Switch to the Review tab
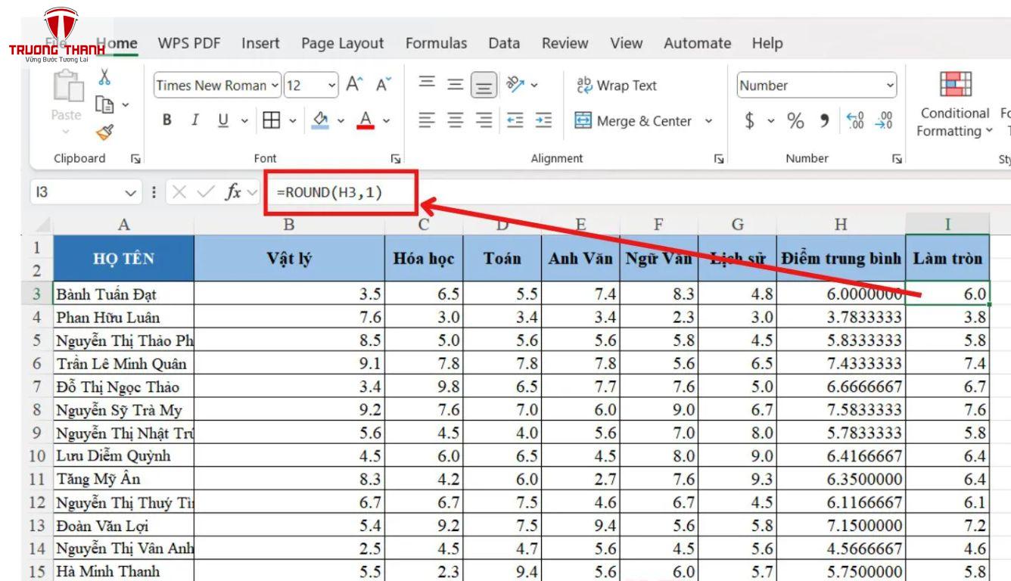Image resolution: width=1011 pixels, height=581 pixels. pyautogui.click(x=565, y=43)
